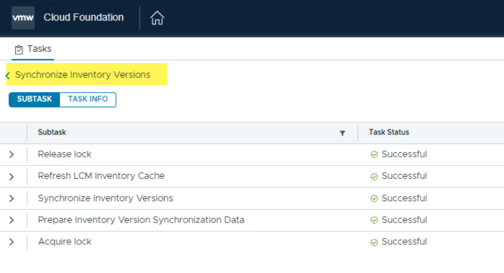This screenshot has height=273, width=504.
Task: Expand the Refresh LCM Inventory Cache row
Action: click(12, 177)
